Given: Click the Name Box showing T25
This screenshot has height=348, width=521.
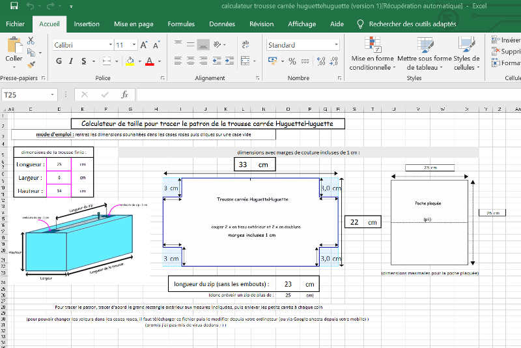Looking at the screenshot, I should pos(26,94).
